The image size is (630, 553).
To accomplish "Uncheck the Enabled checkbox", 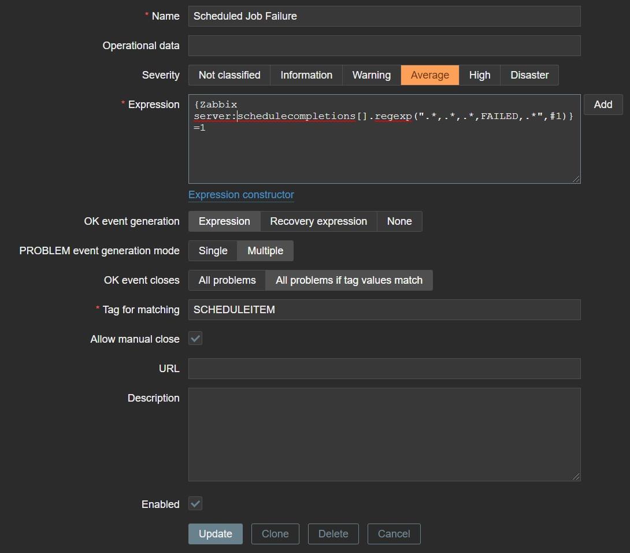I will pyautogui.click(x=195, y=503).
